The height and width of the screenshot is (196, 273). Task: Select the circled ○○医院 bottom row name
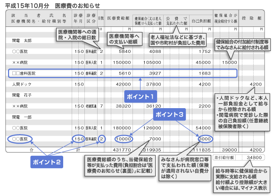[x=20, y=139]
